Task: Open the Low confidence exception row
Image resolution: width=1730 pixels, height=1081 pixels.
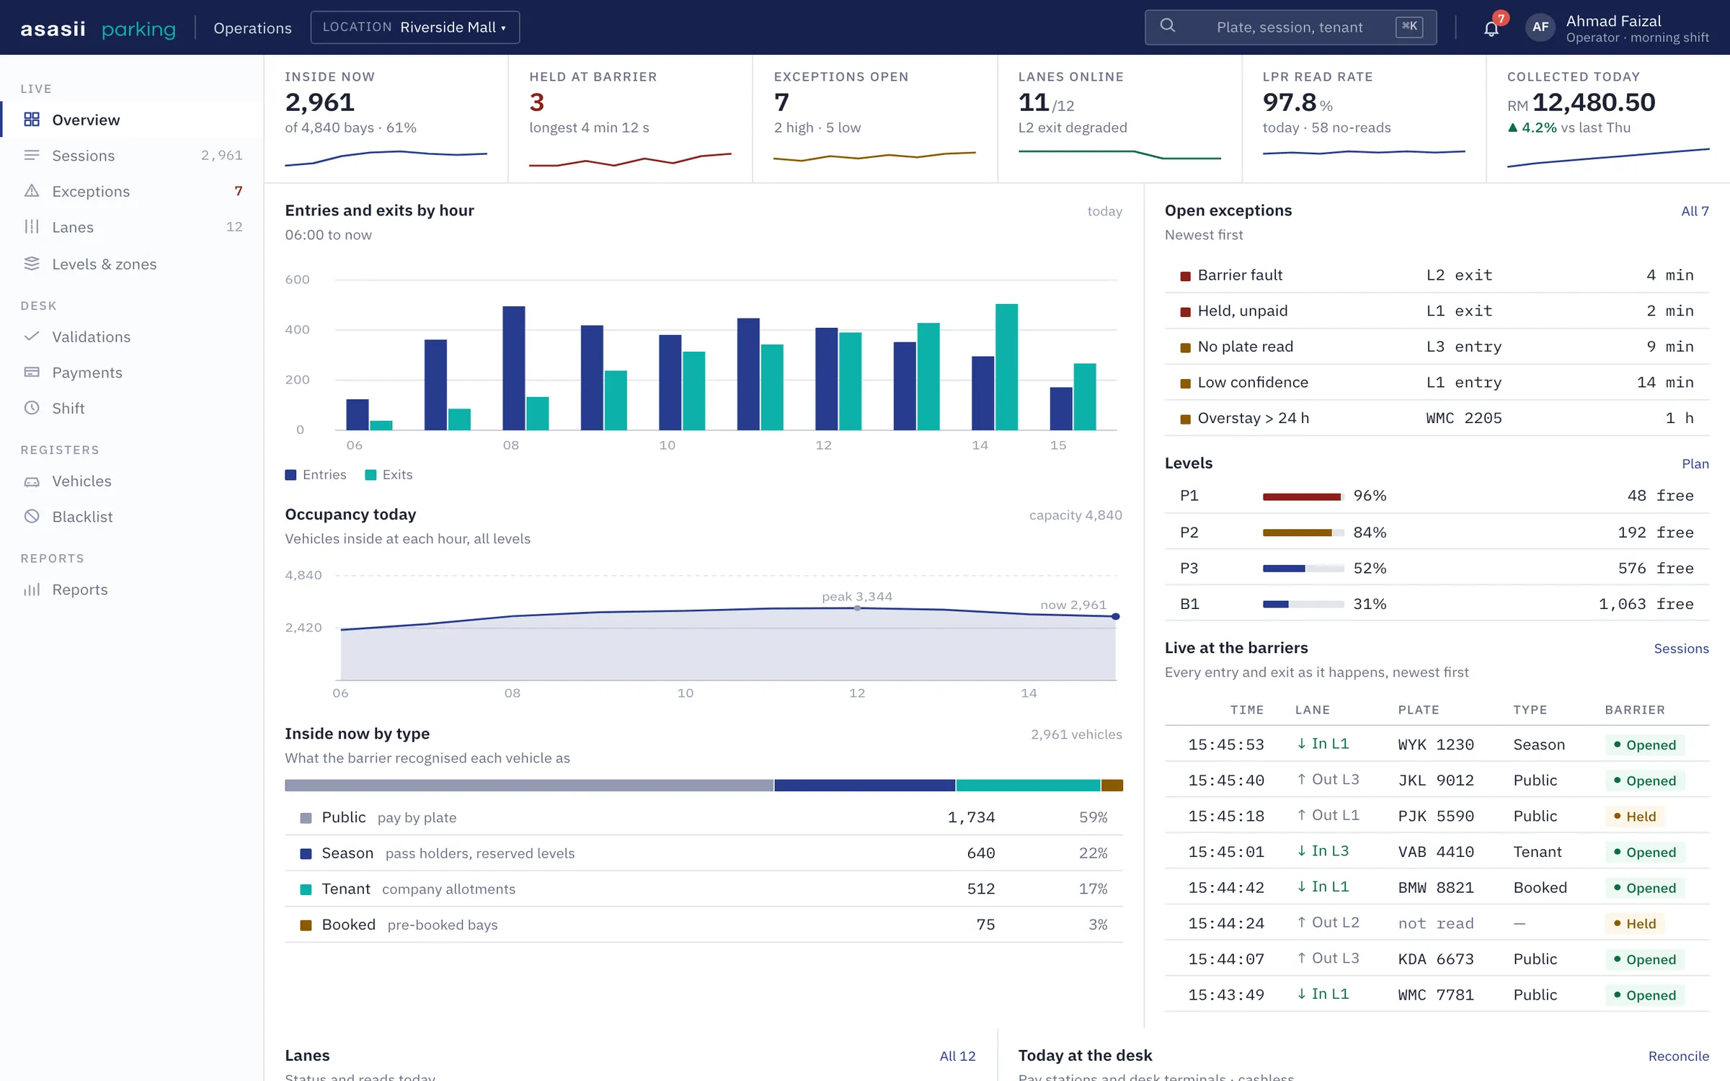Action: click(1437, 383)
